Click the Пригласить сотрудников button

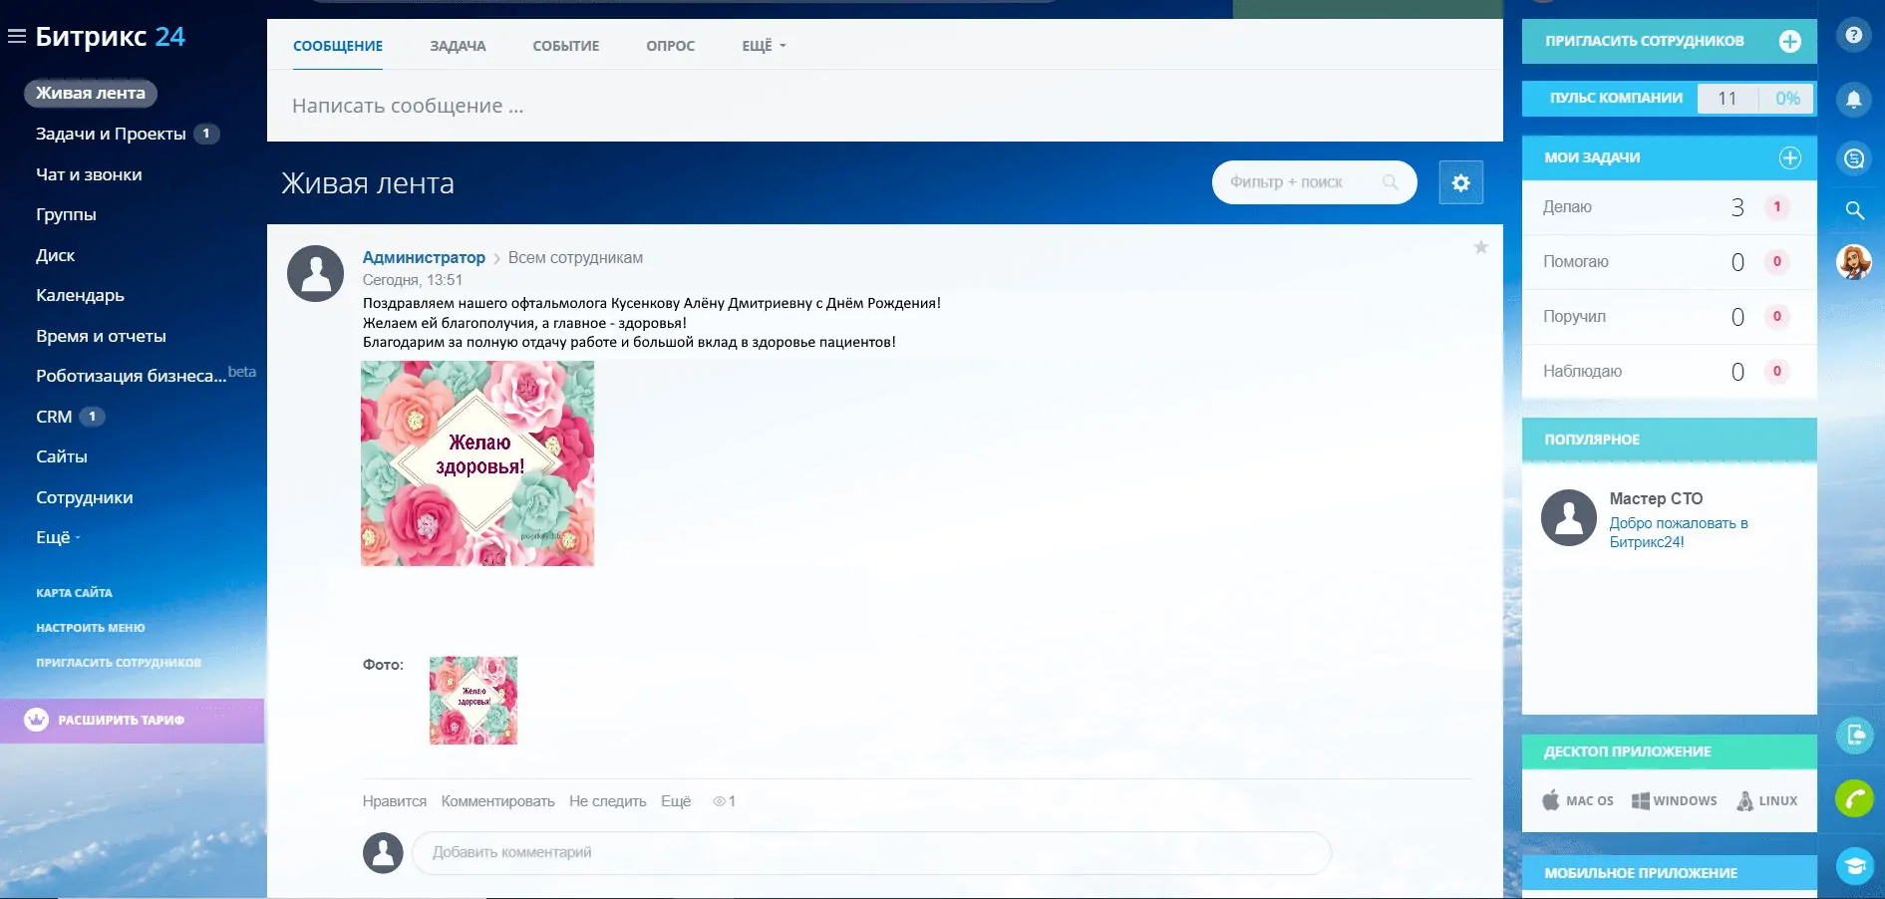point(1668,41)
